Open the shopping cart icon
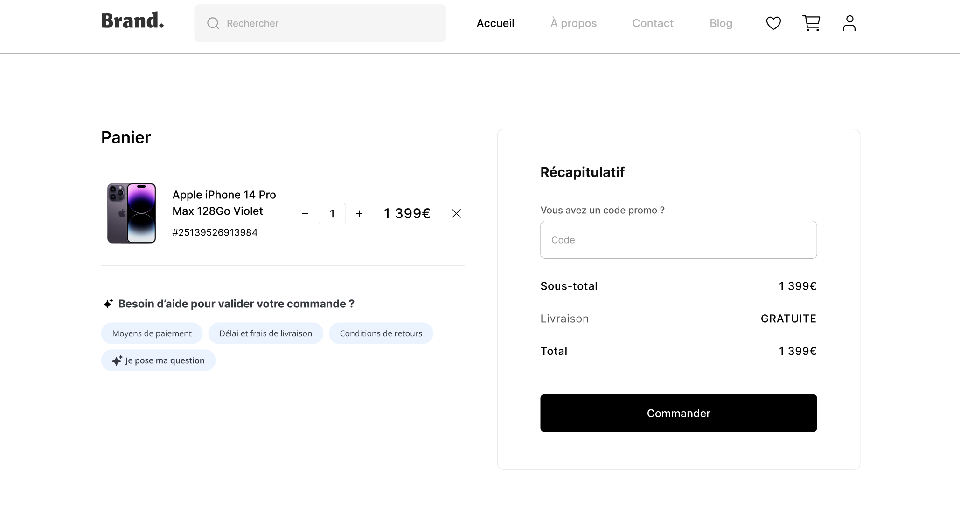 [x=811, y=23]
